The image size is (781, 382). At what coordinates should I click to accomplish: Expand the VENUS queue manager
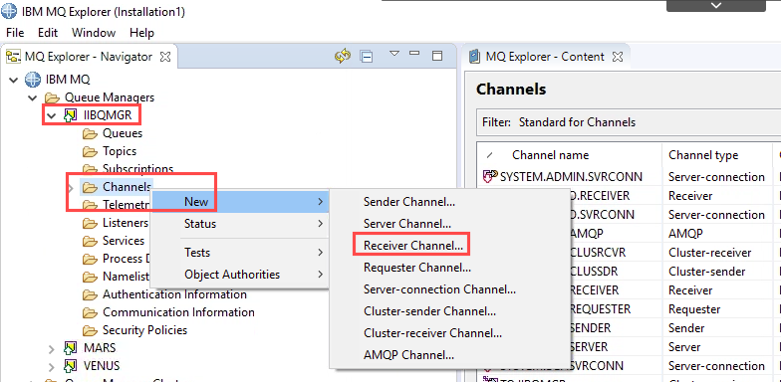coord(52,366)
